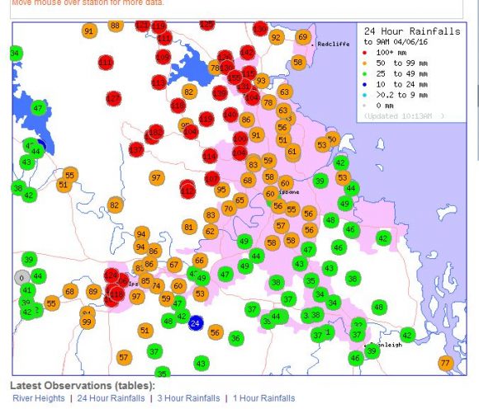Open the orange 66 mm station marker
This screenshot has width=479, height=409.
coord(200,261)
